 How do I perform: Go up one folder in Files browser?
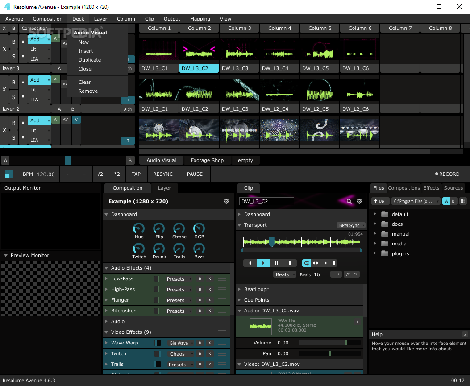point(380,201)
